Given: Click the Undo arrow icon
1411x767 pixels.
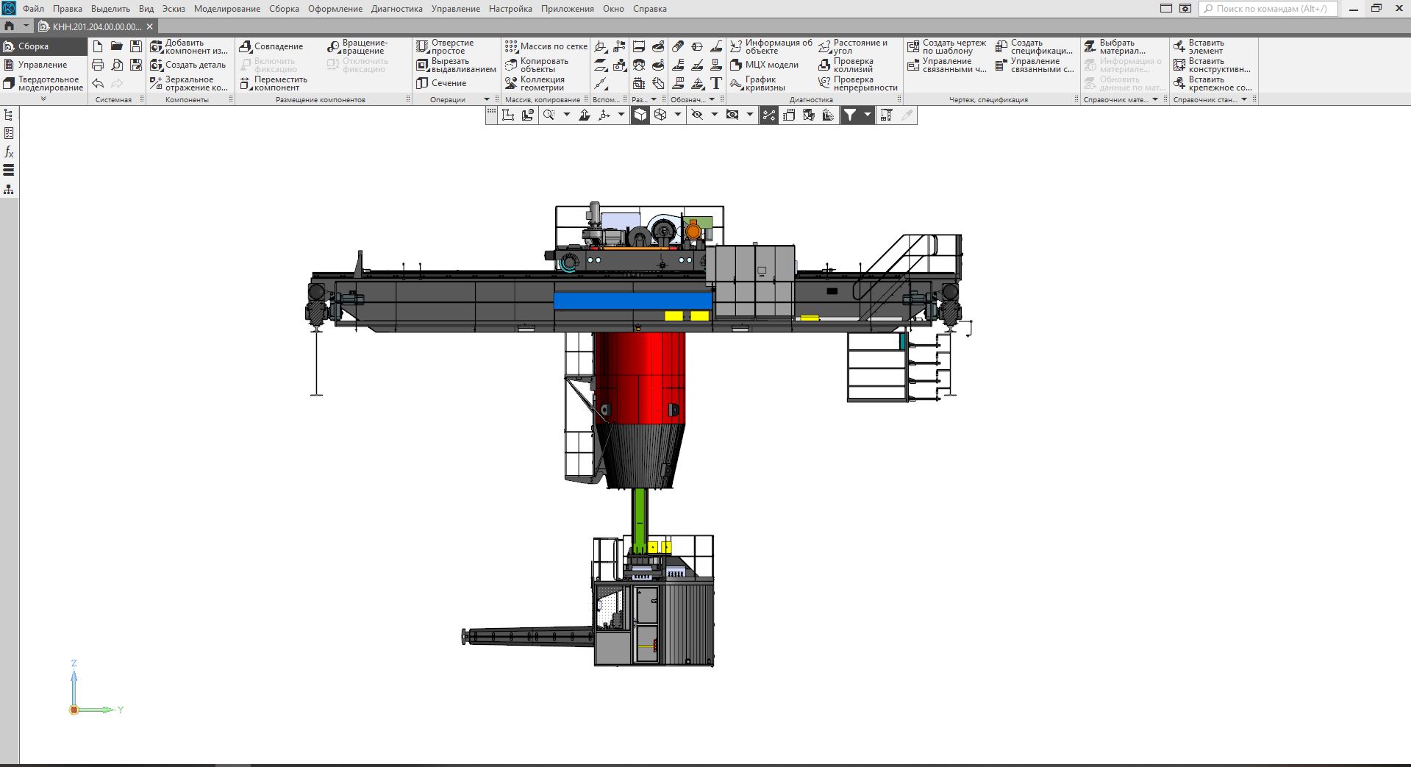Looking at the screenshot, I should [98, 84].
